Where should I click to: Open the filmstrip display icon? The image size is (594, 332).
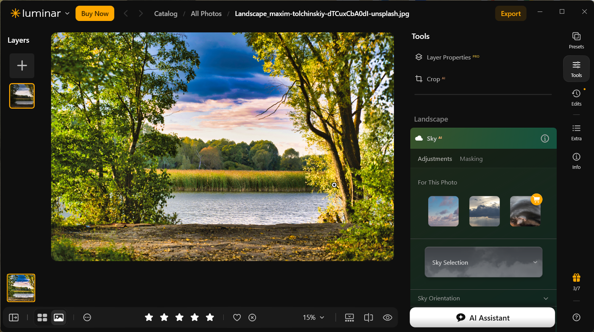click(349, 318)
